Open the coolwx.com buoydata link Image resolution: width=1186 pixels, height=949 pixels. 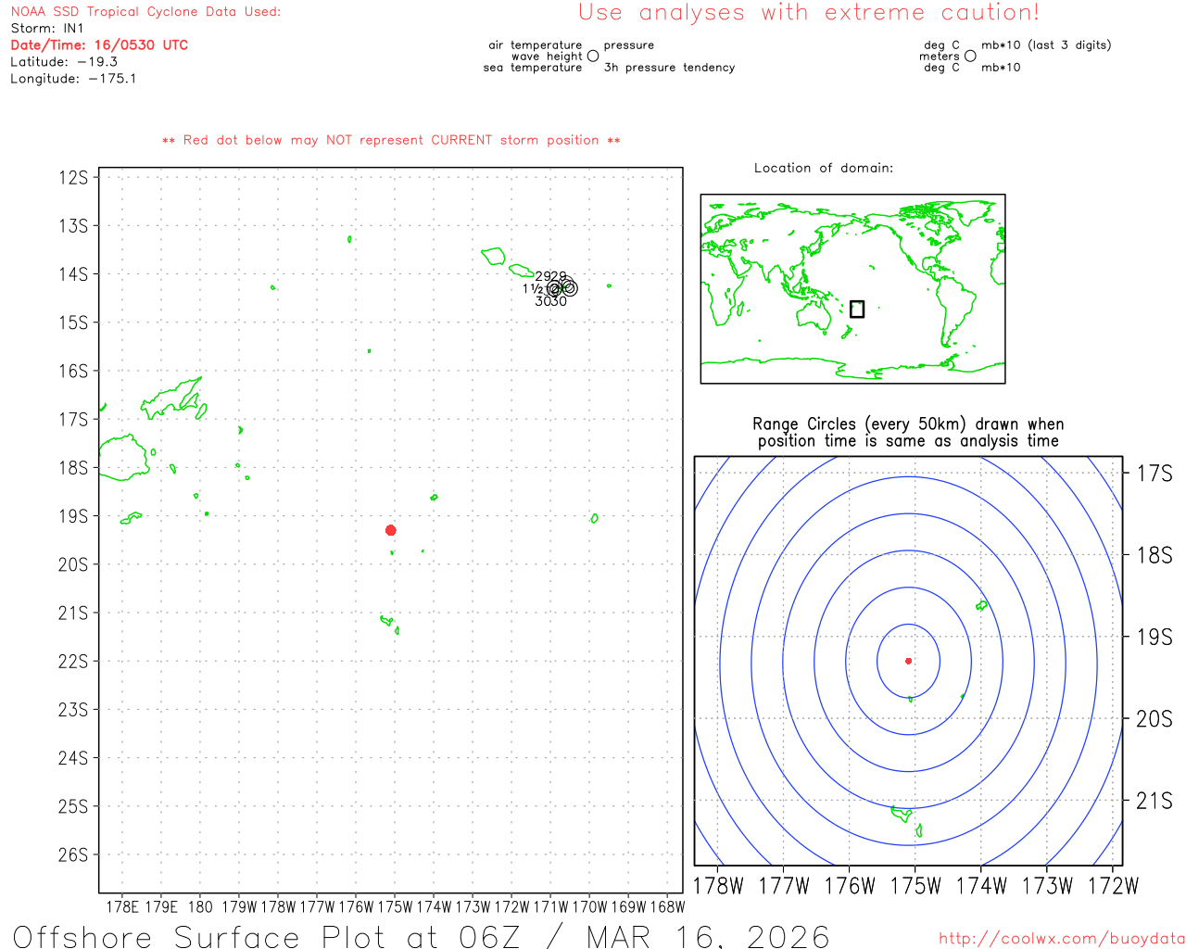1062,939
